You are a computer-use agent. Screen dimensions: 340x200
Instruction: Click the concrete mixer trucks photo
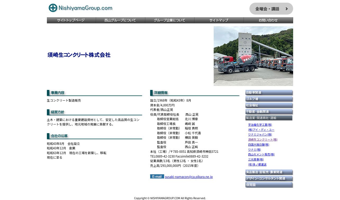[x=253, y=56]
